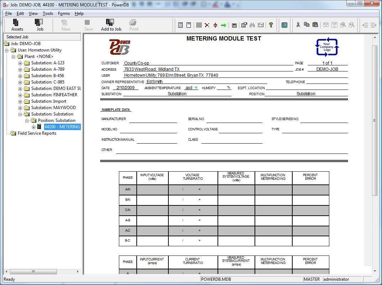Click the Cut scissors icon
Image resolution: width=382 pixels, height=285 pixels.
[299, 25]
